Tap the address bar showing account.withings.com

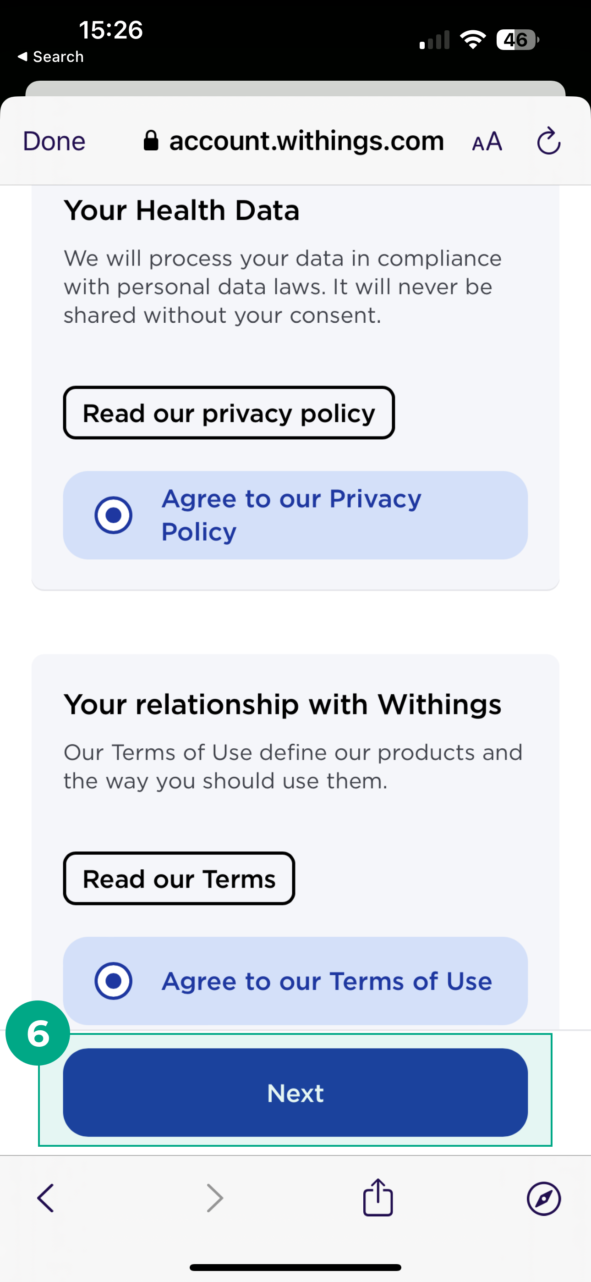(307, 140)
